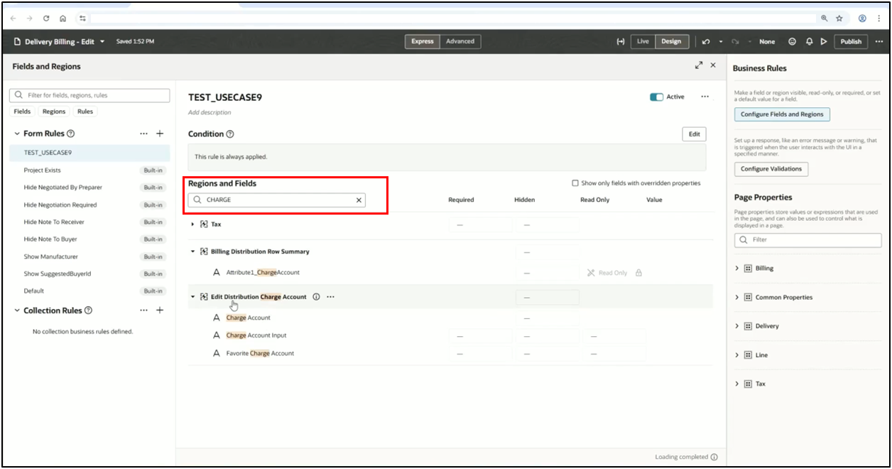
Task: Switch to Live mode
Action: tap(643, 41)
